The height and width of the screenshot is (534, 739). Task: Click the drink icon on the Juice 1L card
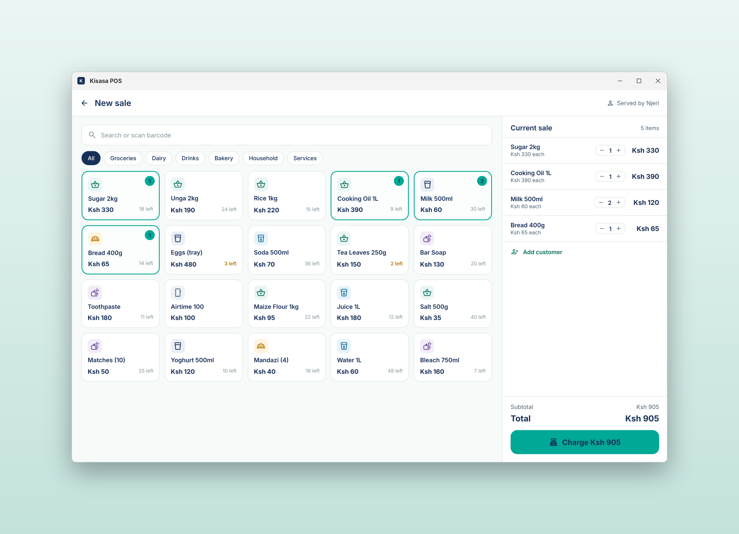[x=344, y=293]
